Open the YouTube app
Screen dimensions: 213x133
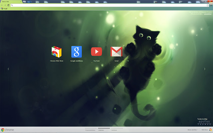click(97, 52)
